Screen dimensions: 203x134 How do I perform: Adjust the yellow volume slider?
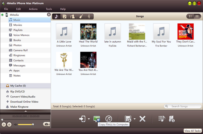click(26, 124)
